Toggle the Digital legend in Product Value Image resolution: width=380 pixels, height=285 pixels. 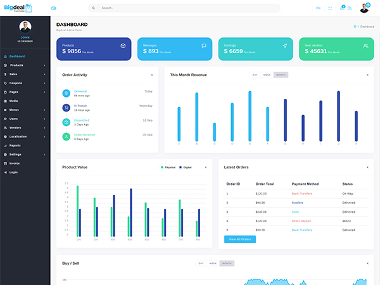(x=186, y=167)
